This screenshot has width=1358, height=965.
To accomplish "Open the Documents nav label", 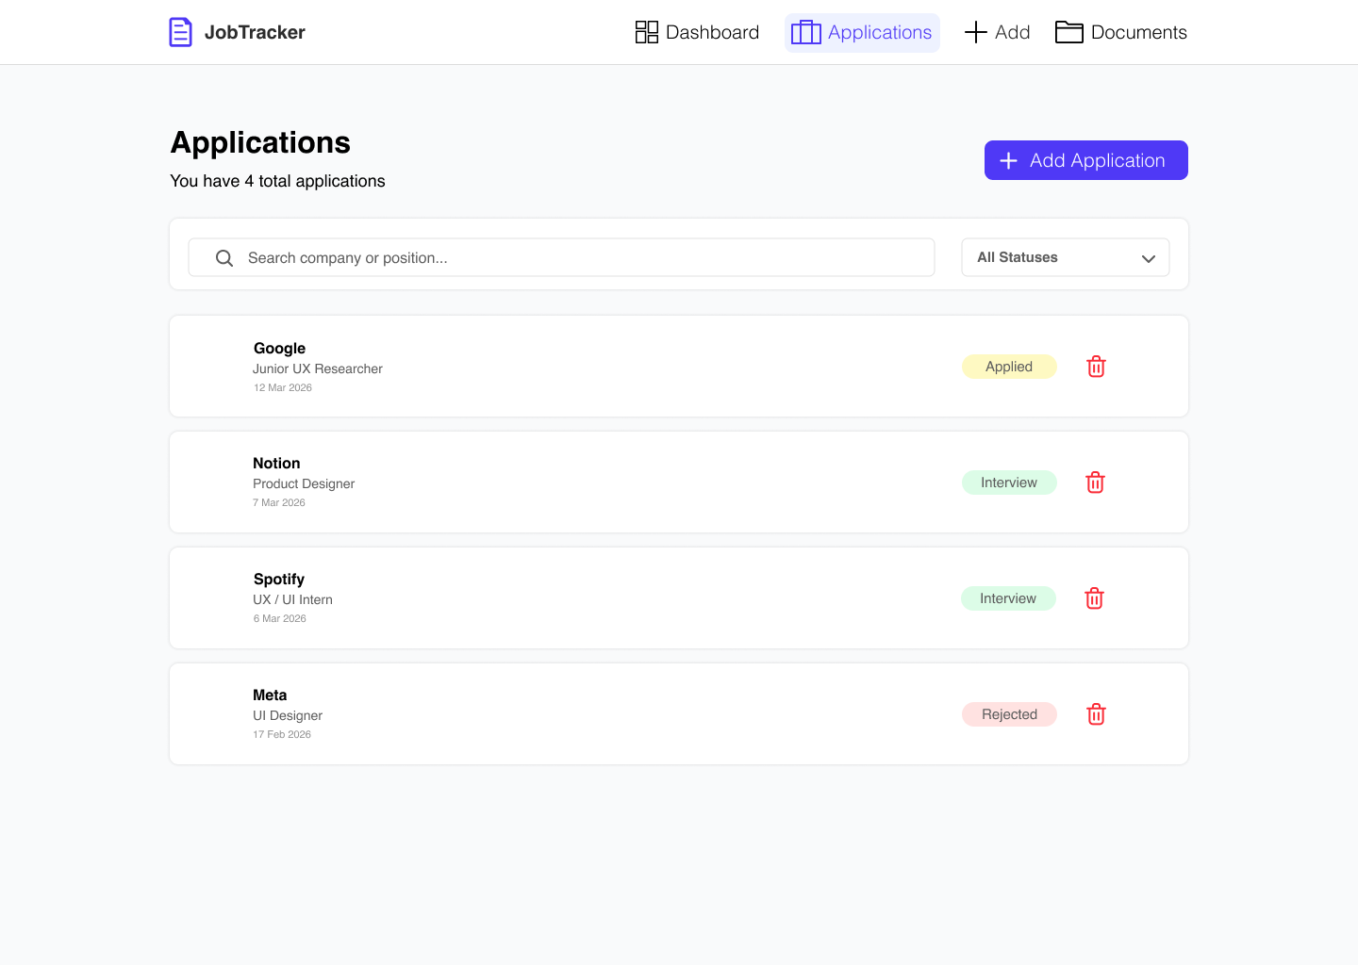I will (x=1139, y=32).
